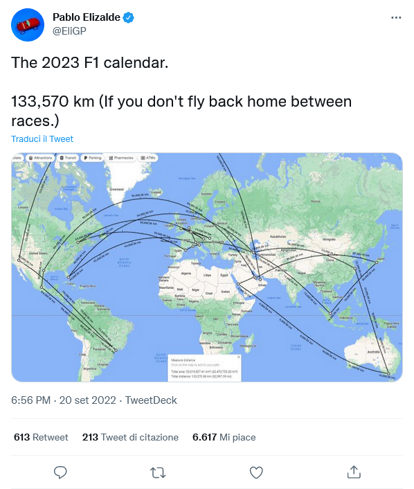Open the three-dot more options menu
The height and width of the screenshot is (489, 414).
pyautogui.click(x=396, y=18)
